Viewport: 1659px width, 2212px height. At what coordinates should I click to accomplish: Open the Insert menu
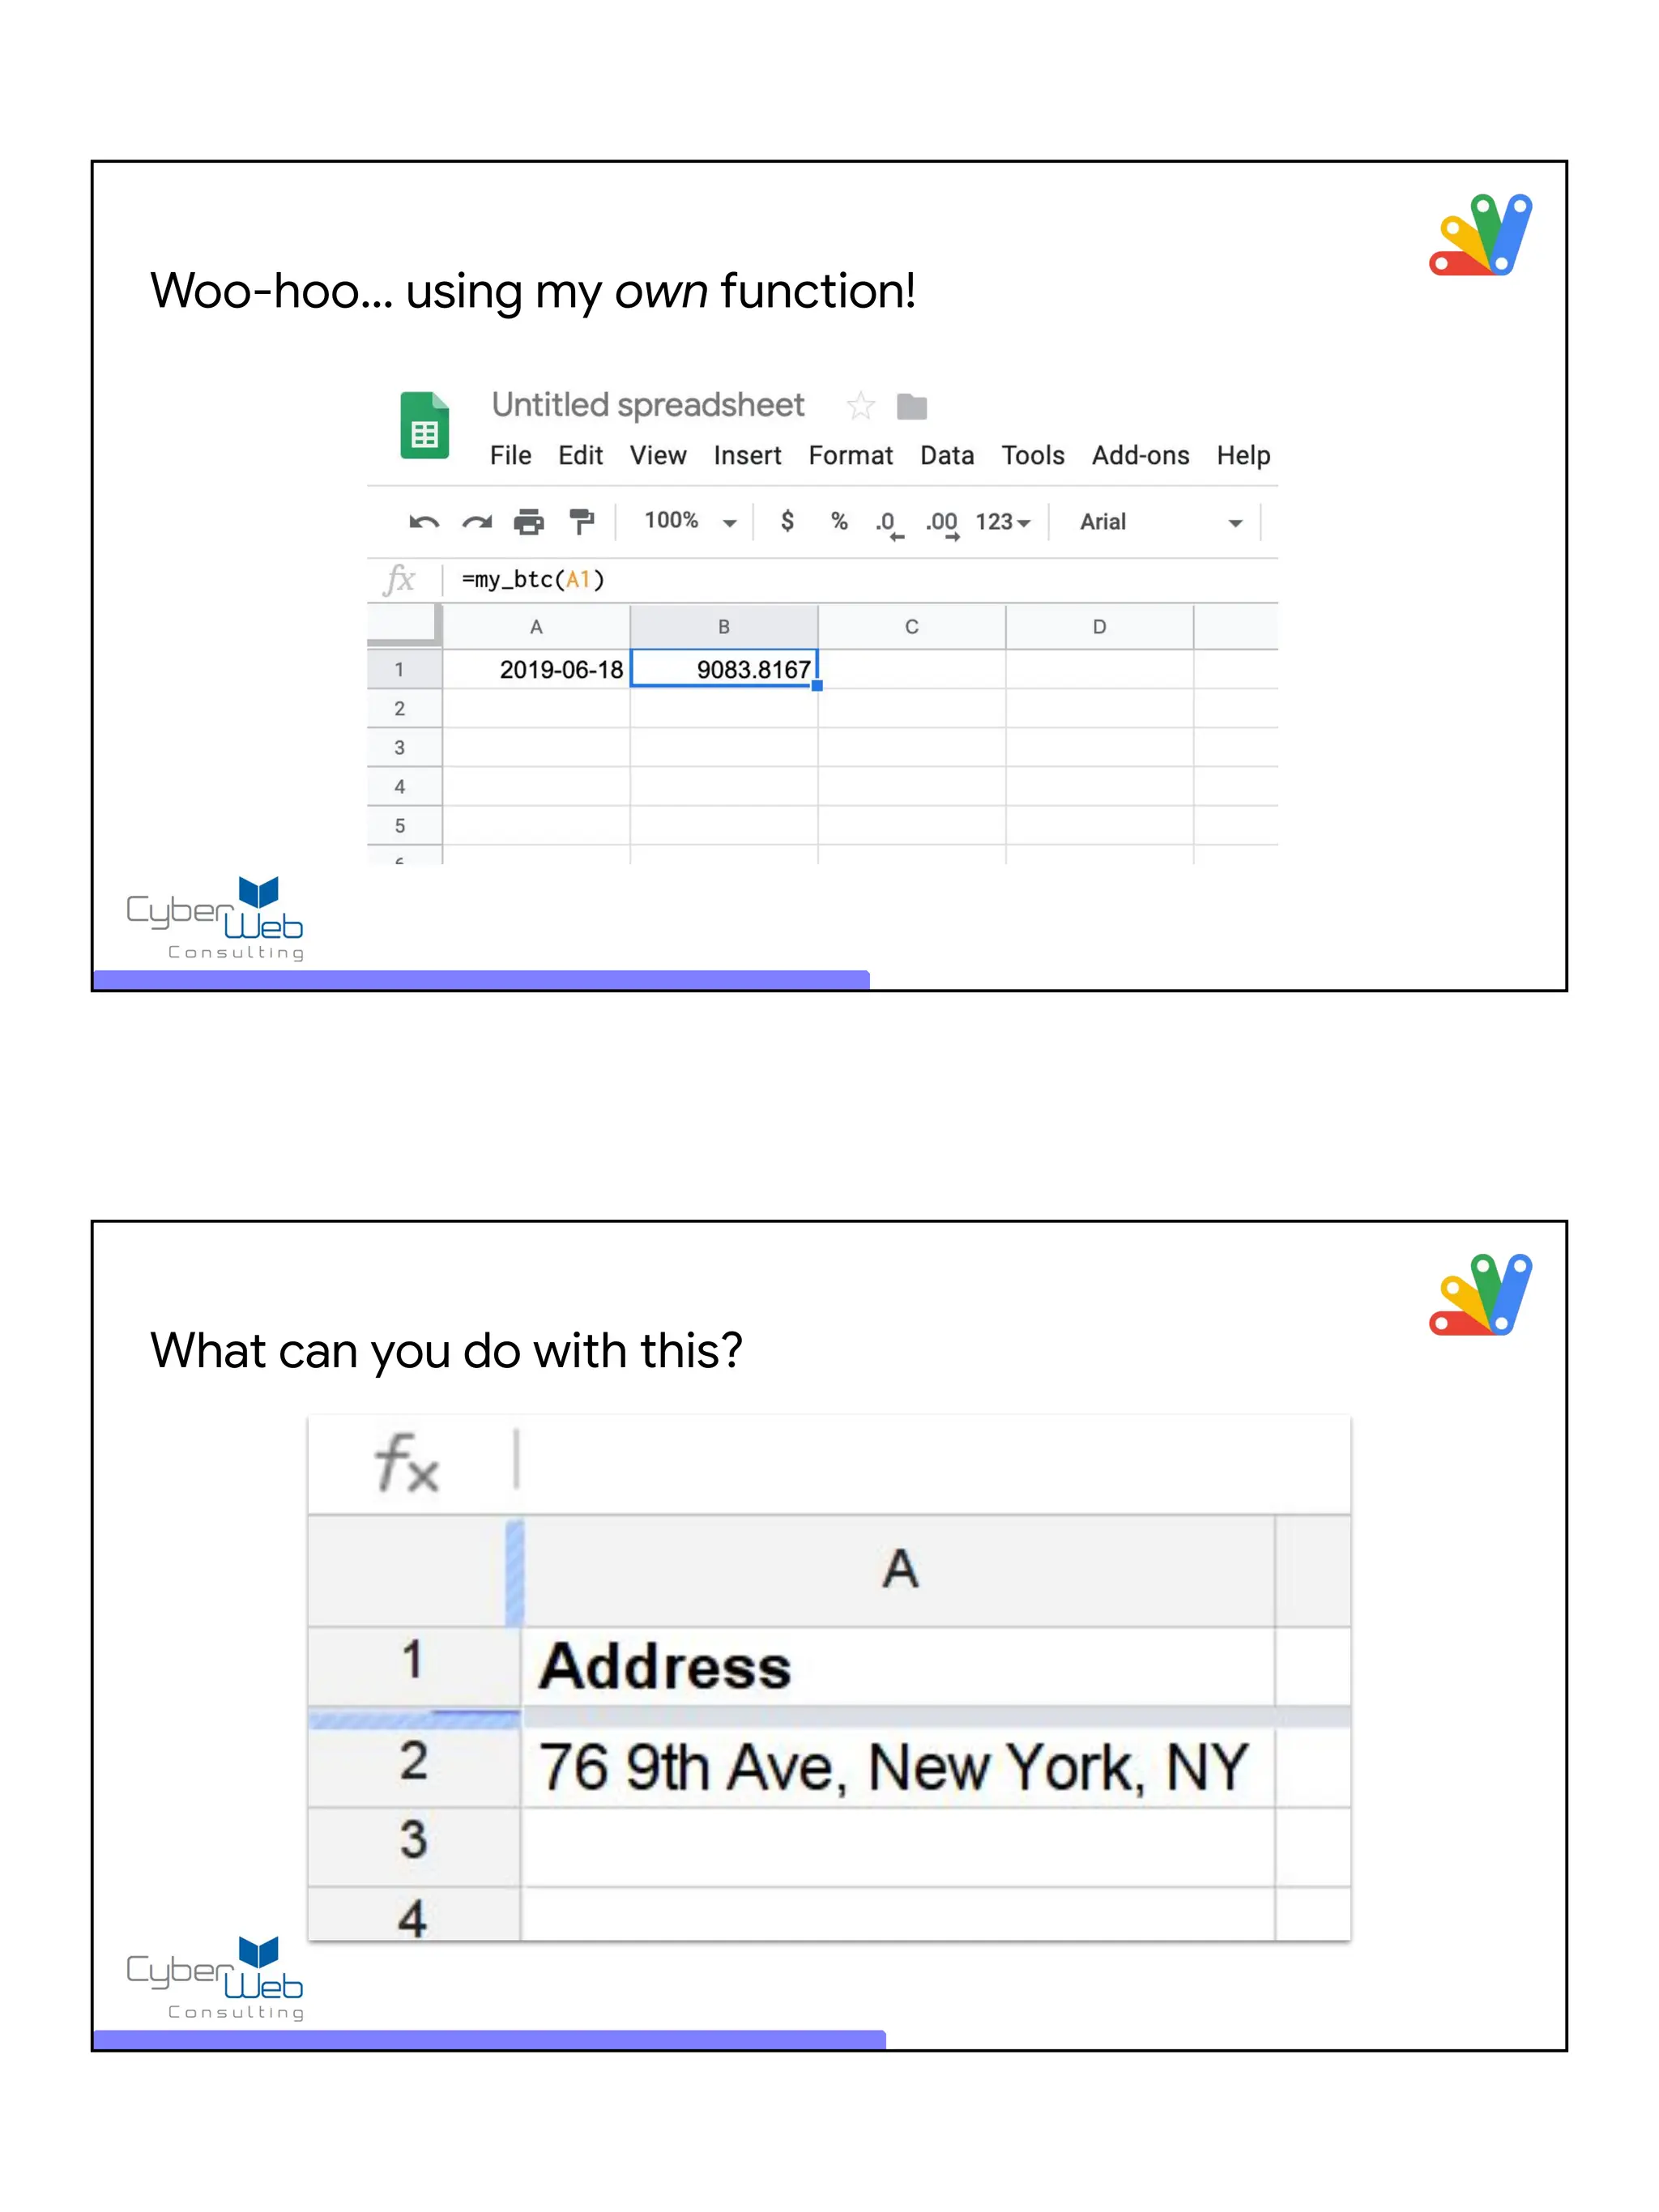coord(747,455)
